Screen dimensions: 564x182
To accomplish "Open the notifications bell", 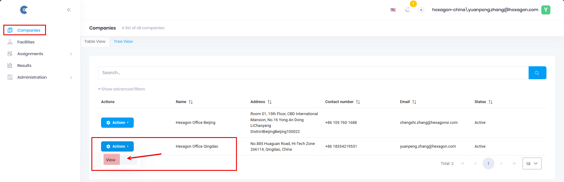I will 408,10.
